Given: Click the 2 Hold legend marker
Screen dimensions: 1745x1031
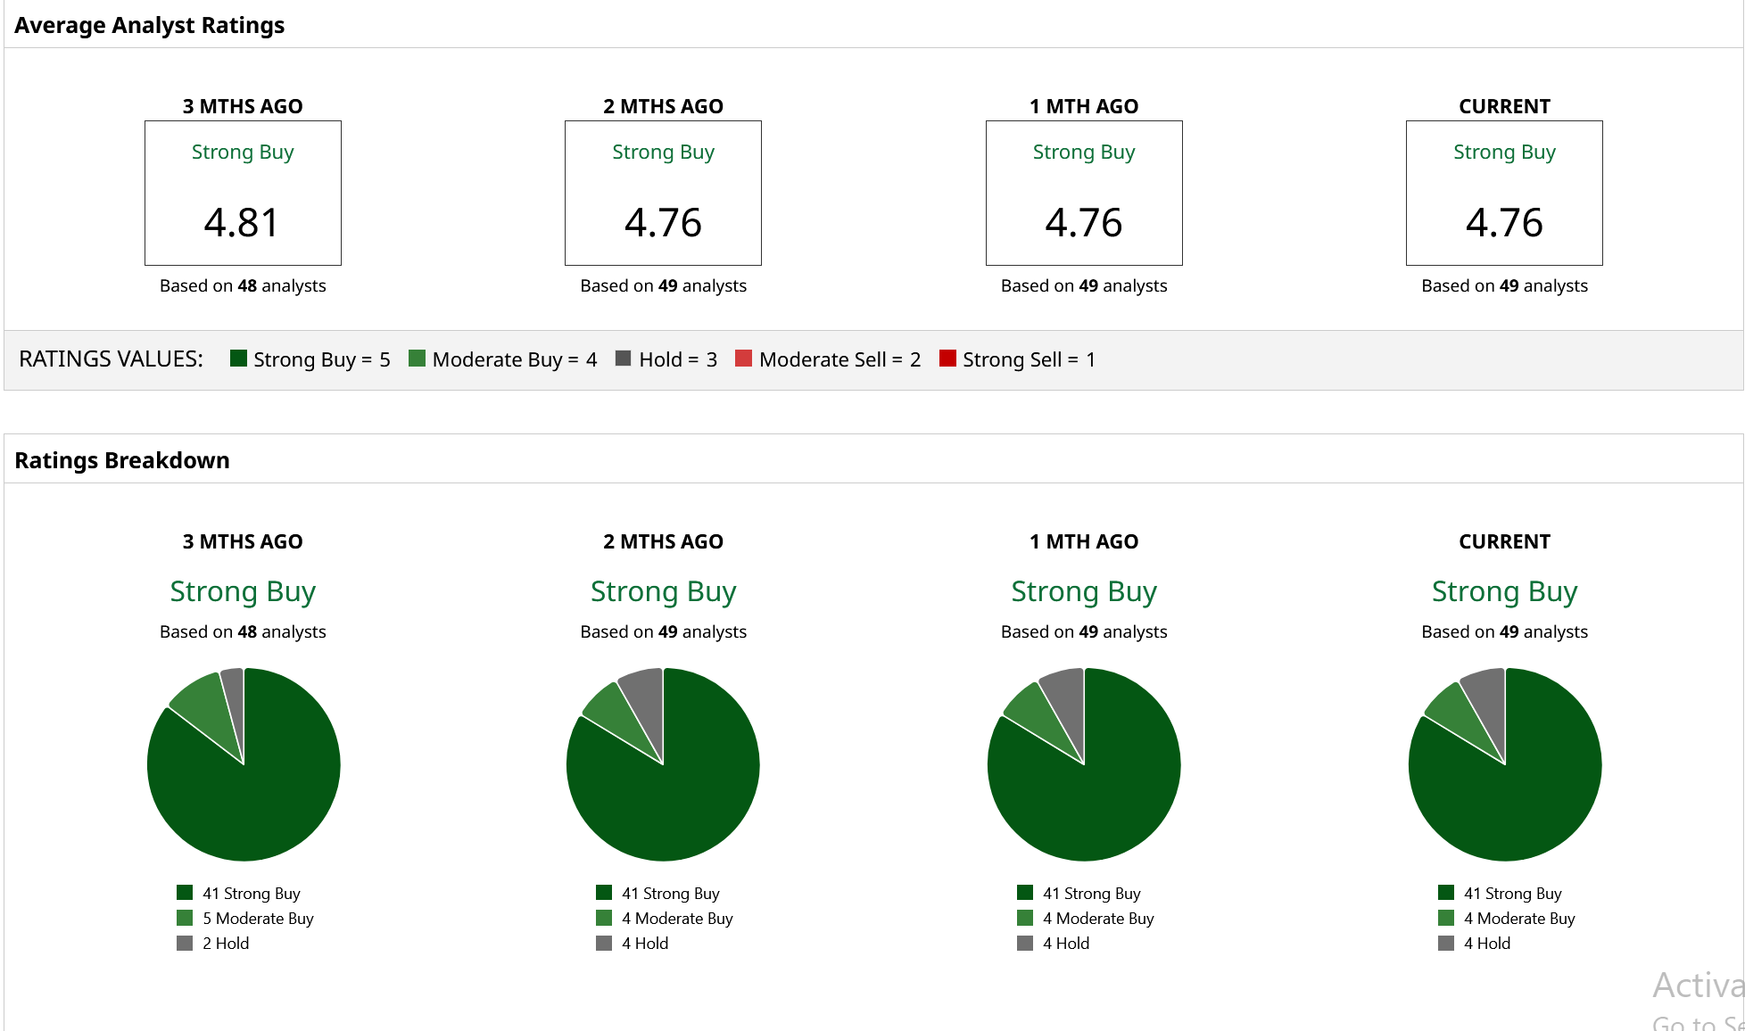Looking at the screenshot, I should click(x=185, y=943).
